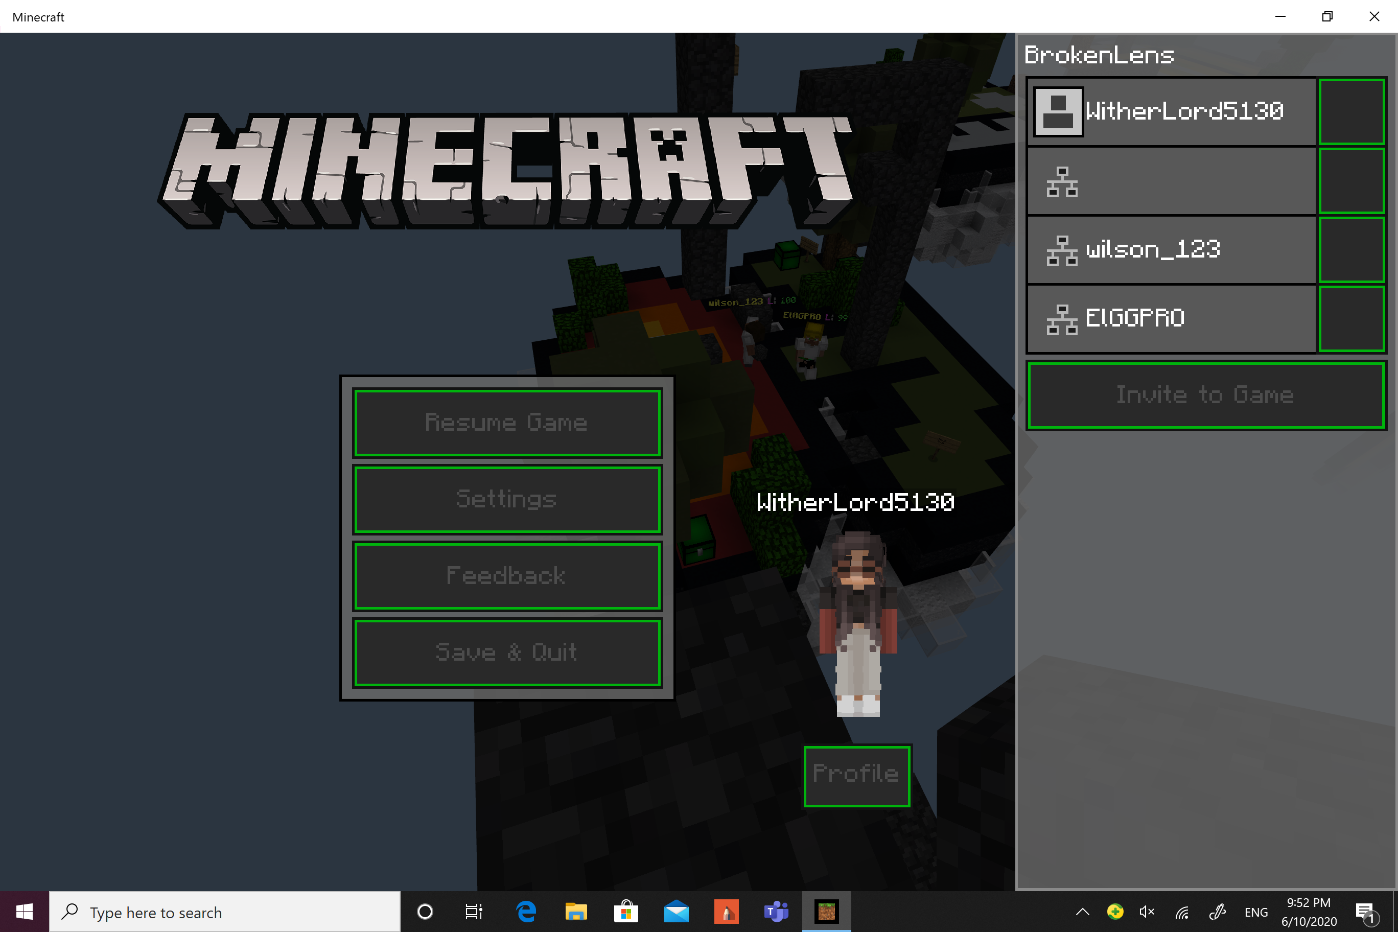Click the taskbar search box

[225, 912]
